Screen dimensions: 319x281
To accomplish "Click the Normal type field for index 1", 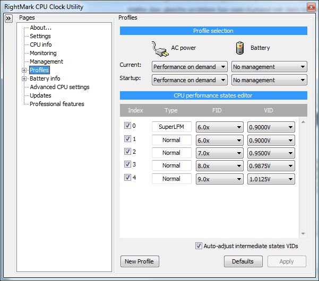I will 171,140.
